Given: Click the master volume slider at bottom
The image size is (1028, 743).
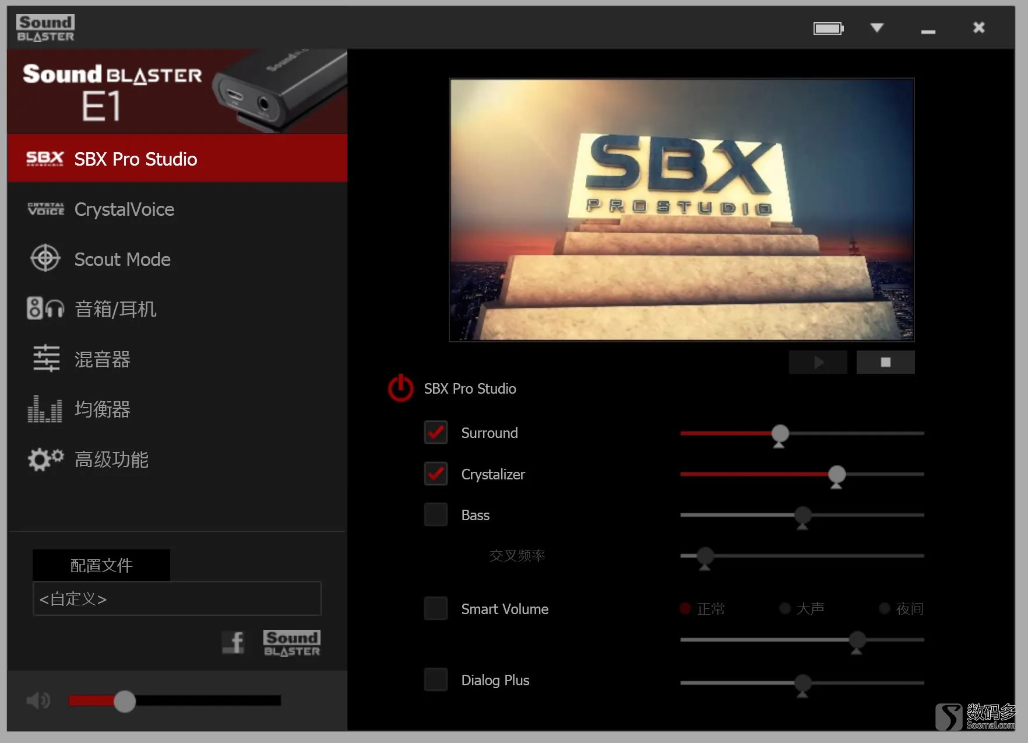Looking at the screenshot, I should coord(175,700).
